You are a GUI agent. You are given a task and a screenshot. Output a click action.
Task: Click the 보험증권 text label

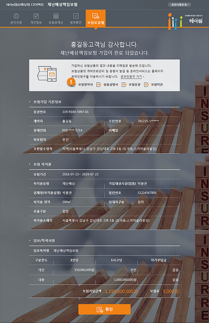(135, 85)
